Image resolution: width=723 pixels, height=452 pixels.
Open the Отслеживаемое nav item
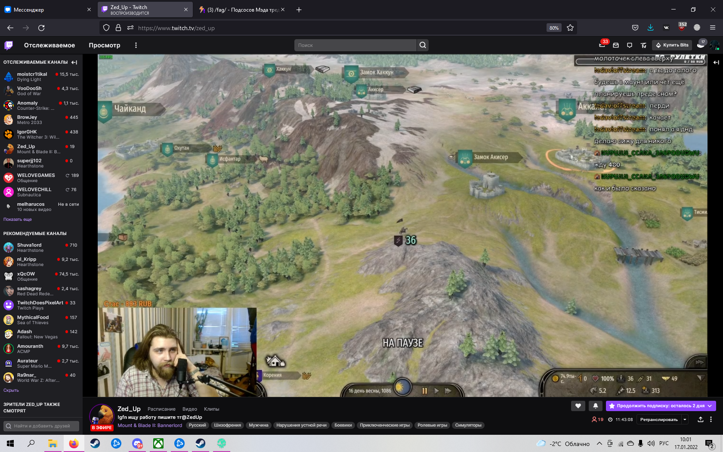[49, 45]
